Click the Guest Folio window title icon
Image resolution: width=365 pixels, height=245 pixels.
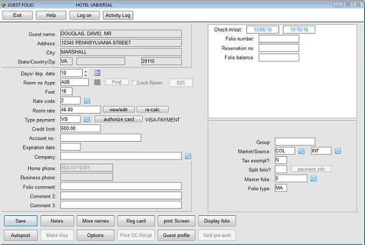tap(3, 5)
